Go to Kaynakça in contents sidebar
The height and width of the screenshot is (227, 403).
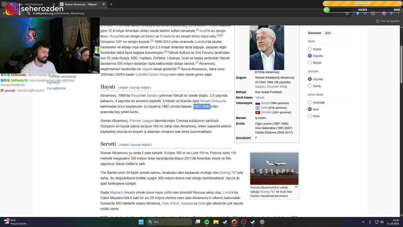pos(53,82)
